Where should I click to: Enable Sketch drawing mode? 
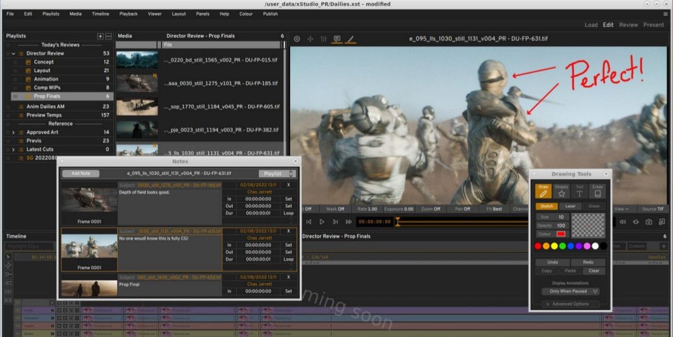tap(546, 206)
